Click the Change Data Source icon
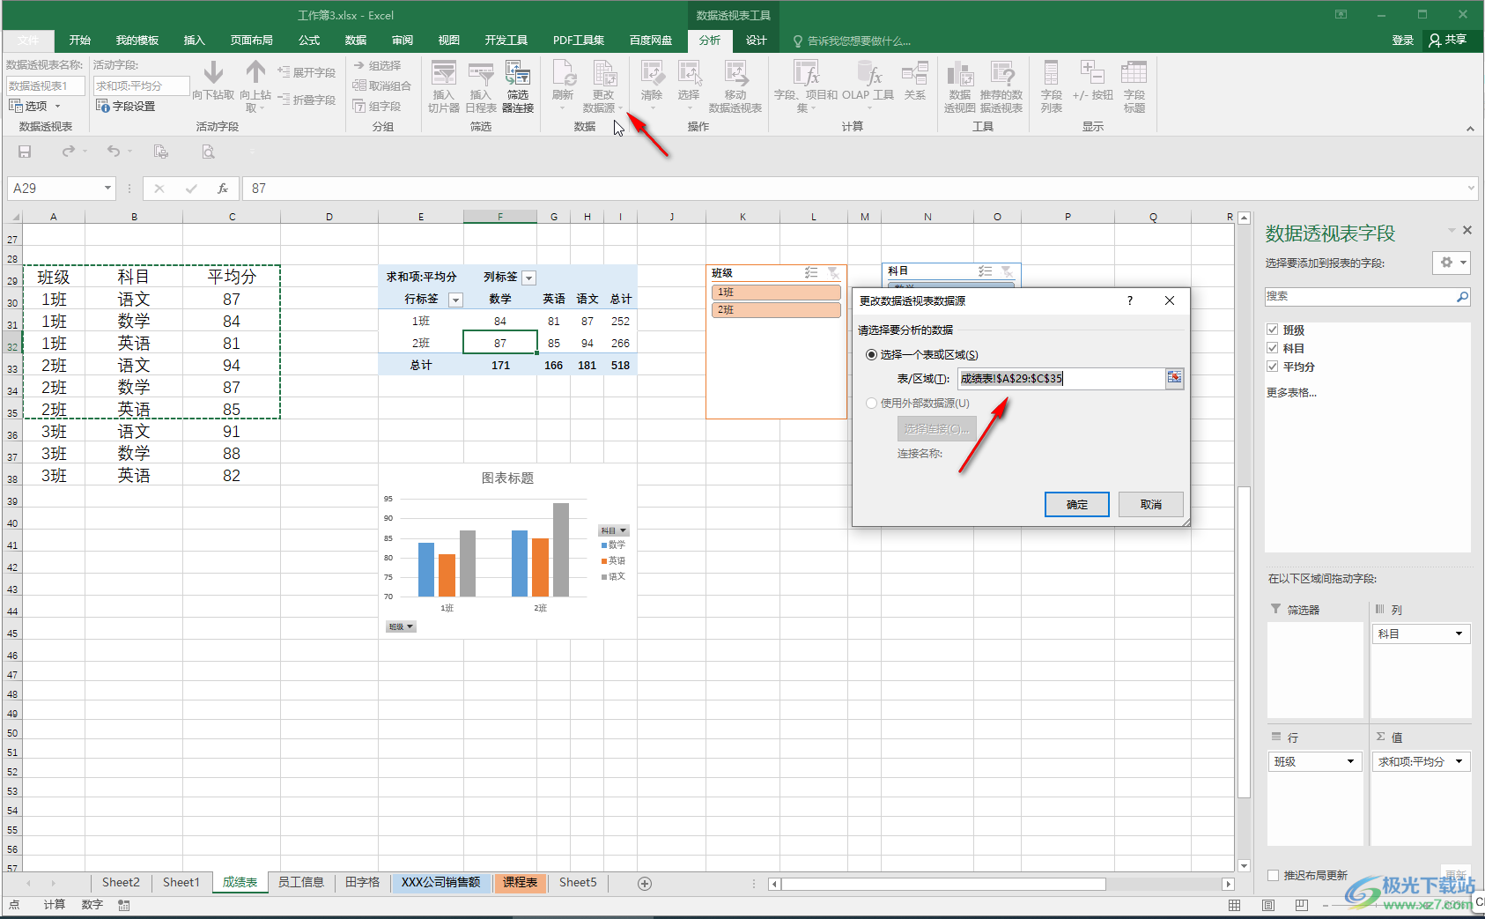This screenshot has width=1485, height=919. point(603,74)
